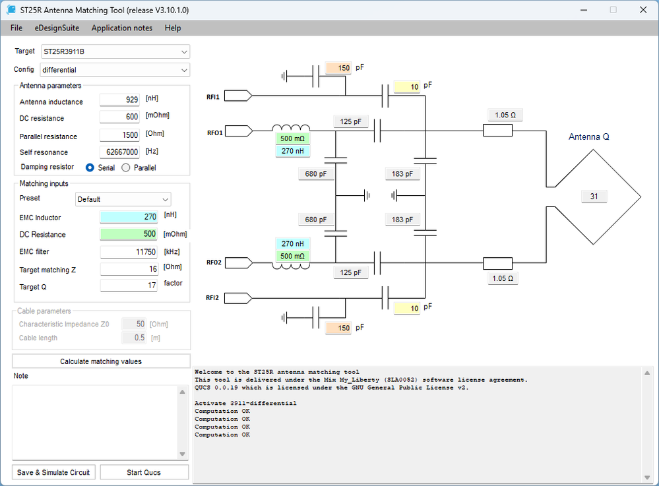Open the Preset dropdown set to Default
This screenshot has height=486, width=659.
[123, 199]
